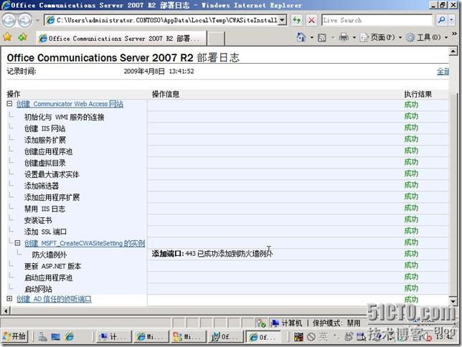Click the Refresh page icon

(x=297, y=20)
